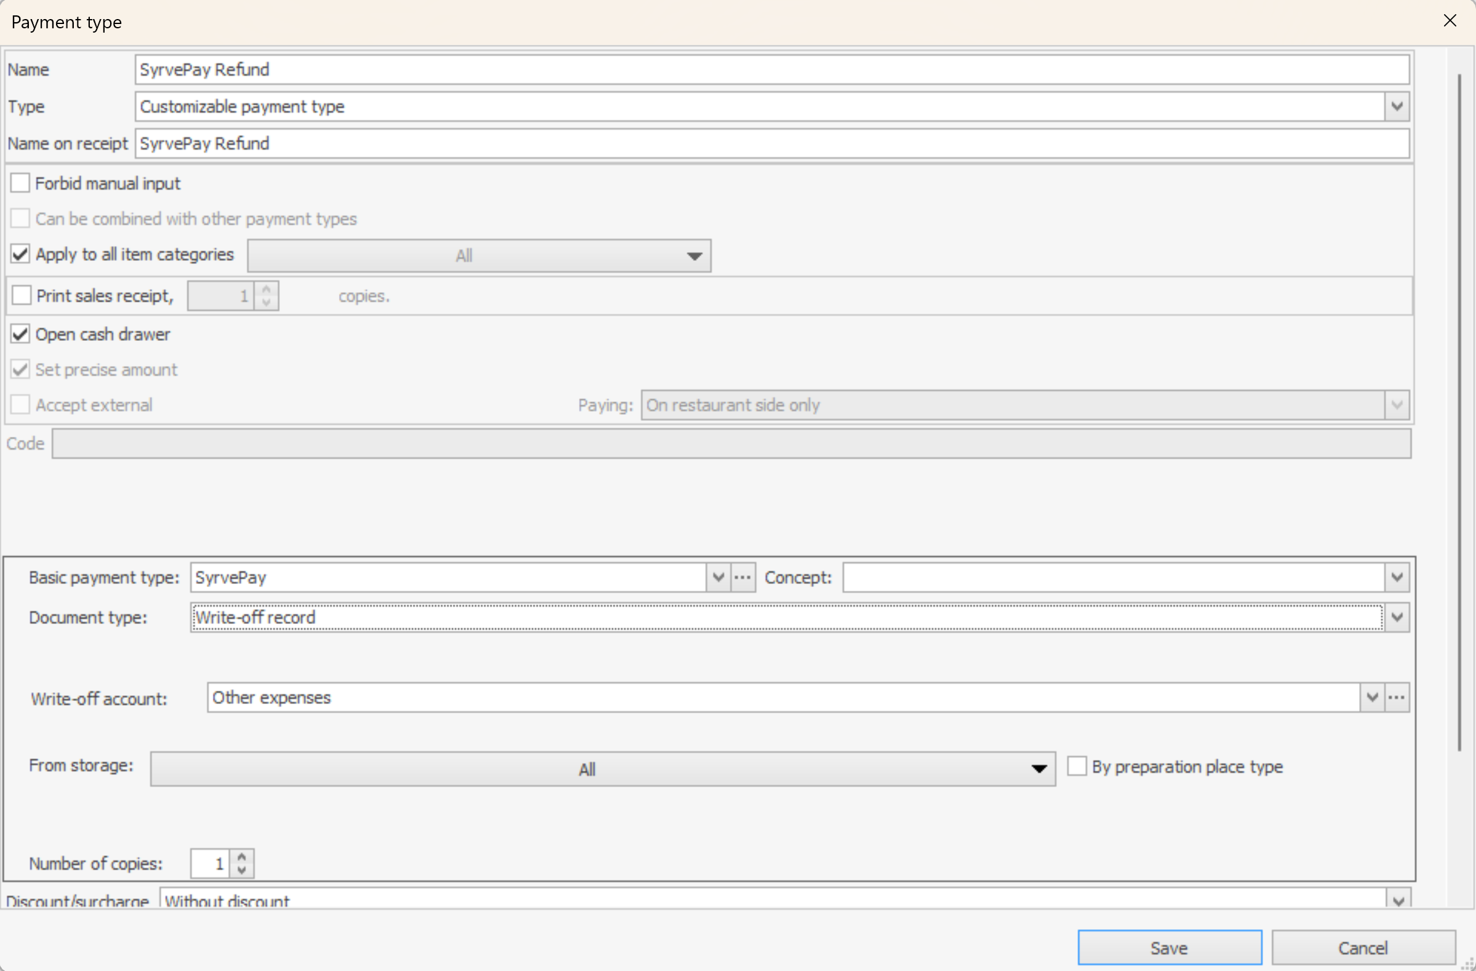Click the vertical scrollbar
The height and width of the screenshot is (971, 1476).
[1459, 412]
